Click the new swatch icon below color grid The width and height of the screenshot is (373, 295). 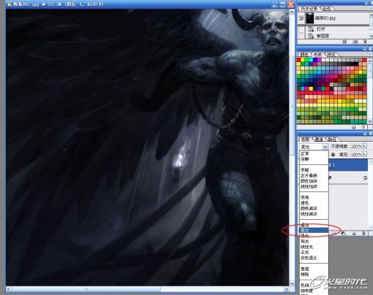point(354,127)
